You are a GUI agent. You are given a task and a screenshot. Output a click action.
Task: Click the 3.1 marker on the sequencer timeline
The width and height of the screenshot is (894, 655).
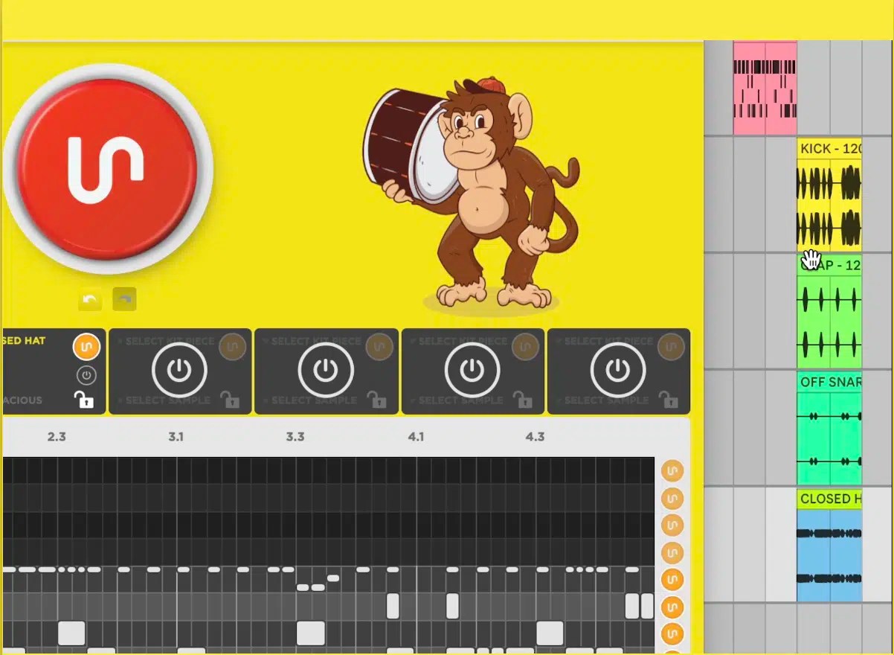176,438
